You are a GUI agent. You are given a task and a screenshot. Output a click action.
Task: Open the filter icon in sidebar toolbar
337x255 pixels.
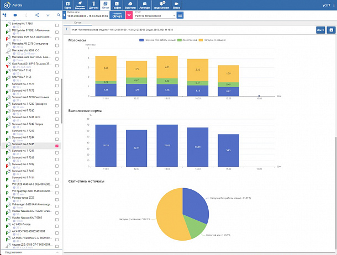coord(48,15)
